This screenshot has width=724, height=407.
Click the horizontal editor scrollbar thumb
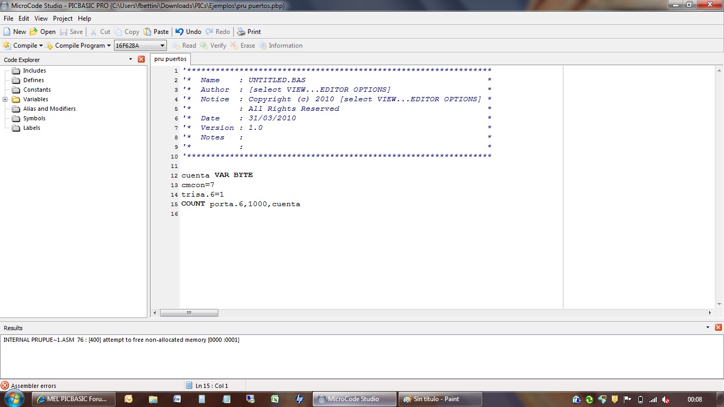pos(189,313)
